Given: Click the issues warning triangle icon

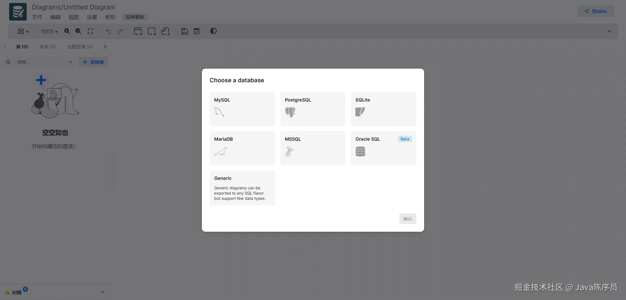Looking at the screenshot, I should pos(7,292).
